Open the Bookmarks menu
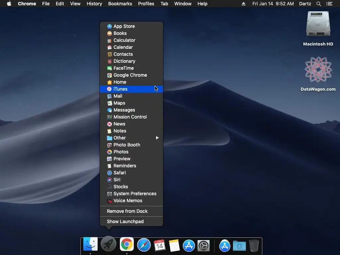The height and width of the screenshot is (255, 340). tap(120, 4)
